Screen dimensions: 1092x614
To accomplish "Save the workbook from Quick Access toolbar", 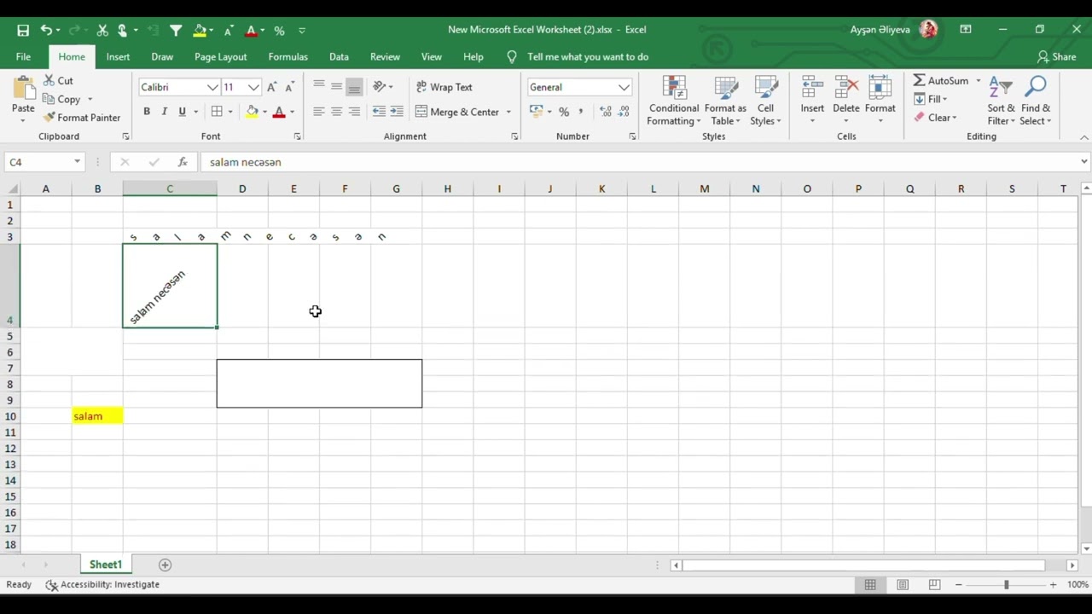I will pos(23,30).
